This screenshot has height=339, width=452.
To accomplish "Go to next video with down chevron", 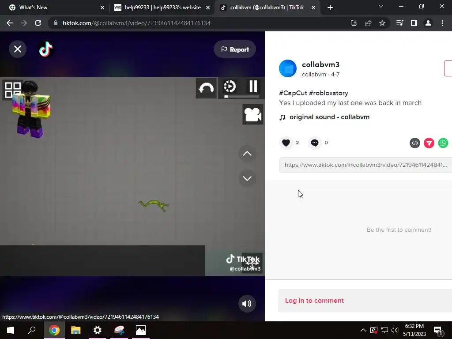I will tap(247, 178).
